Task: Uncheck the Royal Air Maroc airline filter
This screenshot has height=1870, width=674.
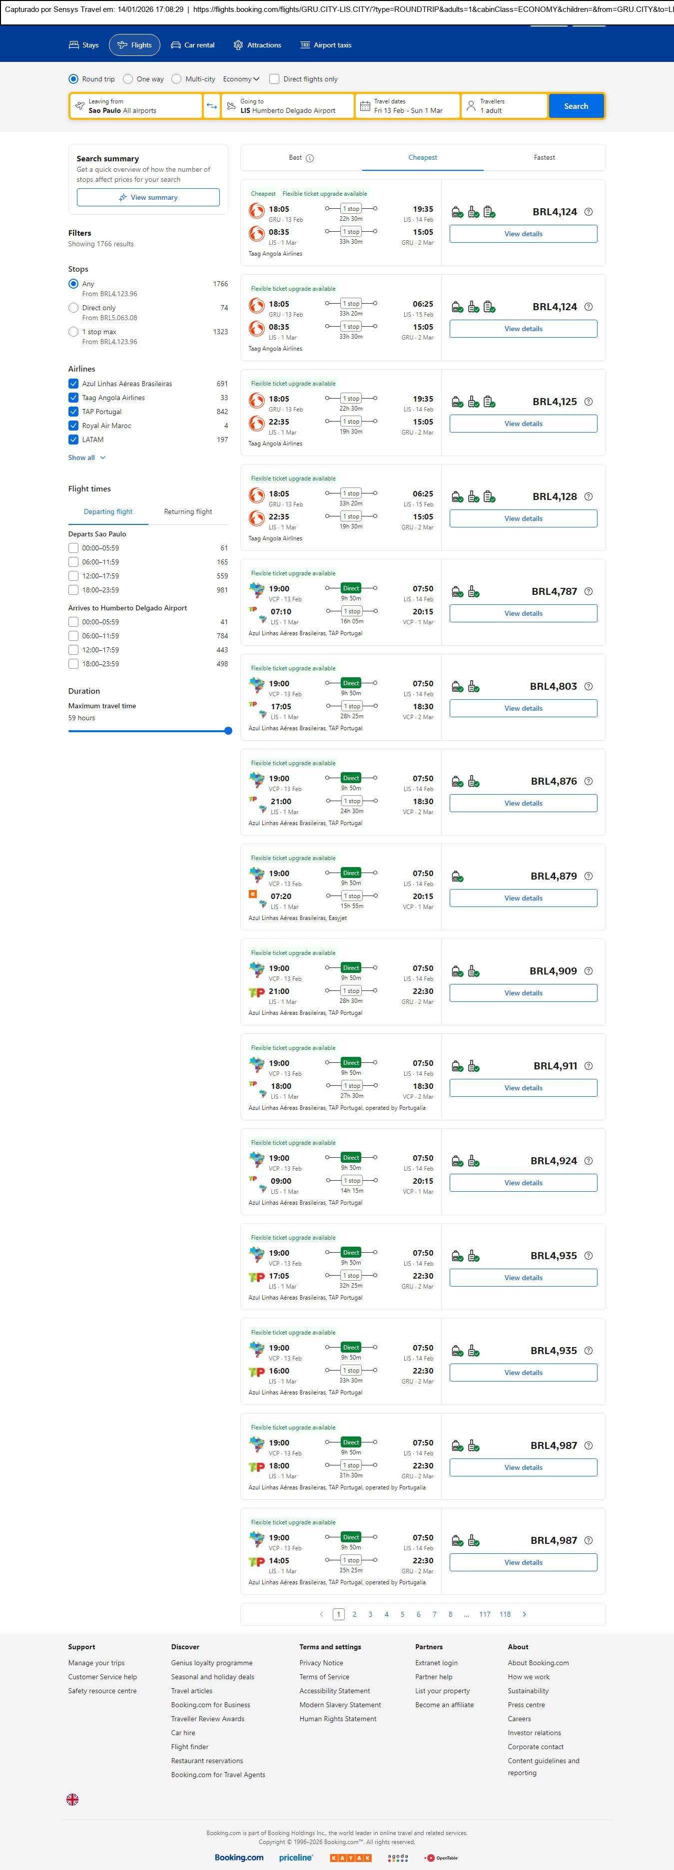Action: 73,426
